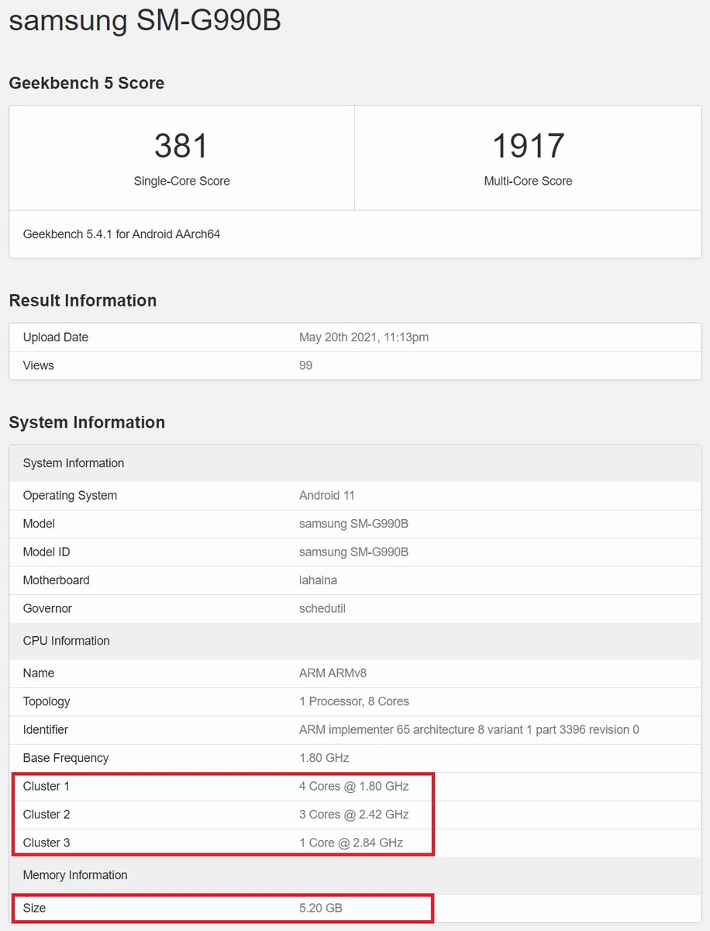Viewport: 710px width, 931px height.
Task: Click the 'Views' row label
Action: click(x=39, y=365)
